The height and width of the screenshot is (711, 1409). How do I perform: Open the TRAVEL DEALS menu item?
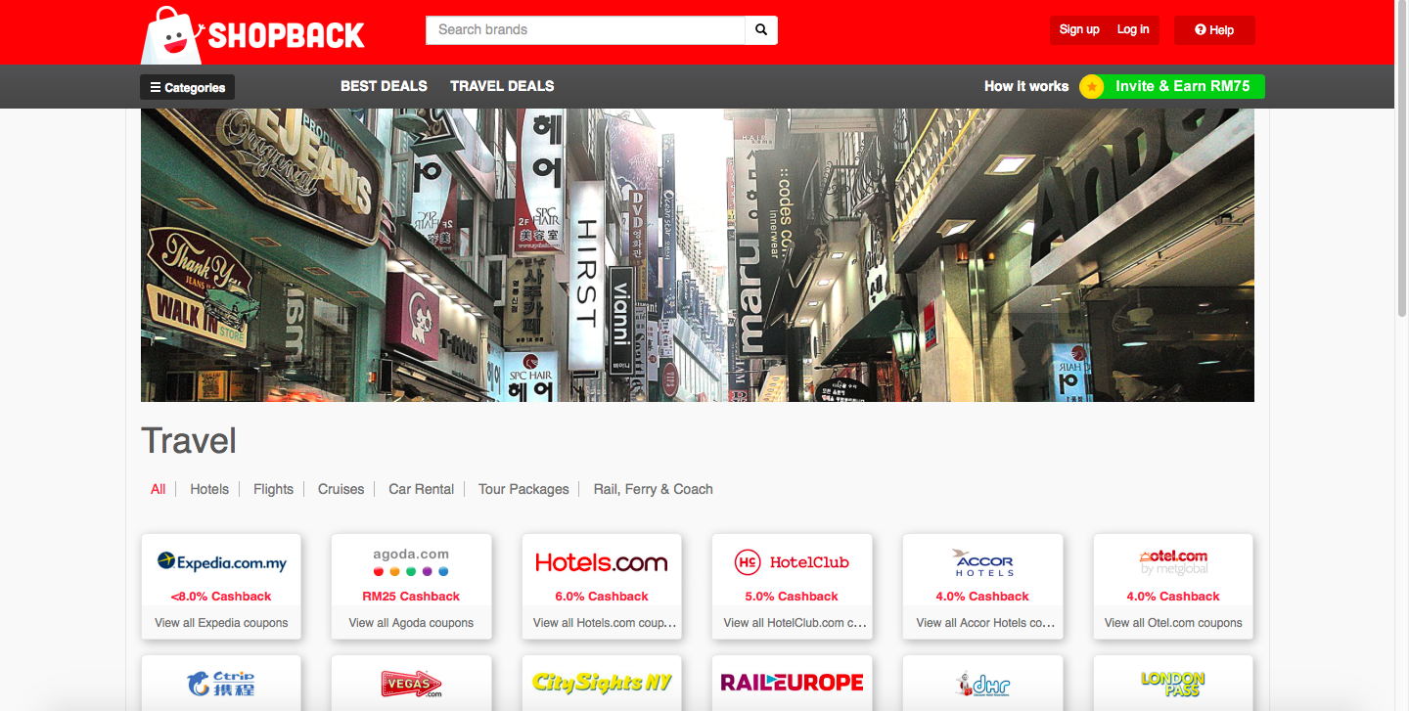pos(502,86)
